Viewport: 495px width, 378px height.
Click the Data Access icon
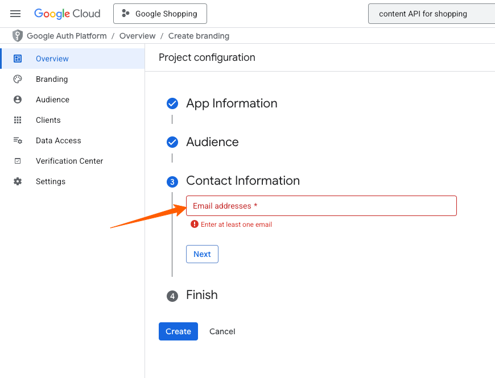tap(18, 140)
